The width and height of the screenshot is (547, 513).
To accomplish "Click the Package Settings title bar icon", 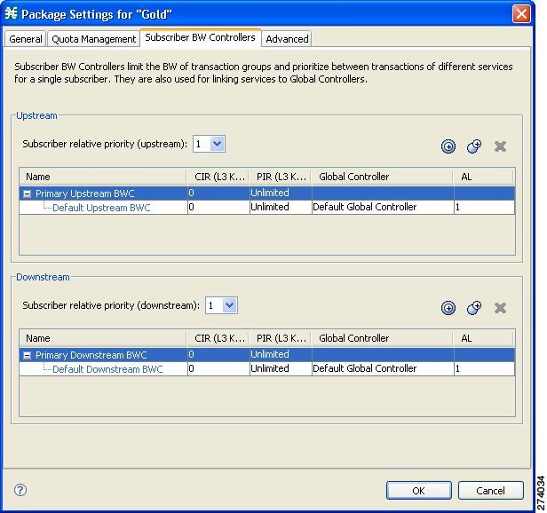I will (11, 13).
